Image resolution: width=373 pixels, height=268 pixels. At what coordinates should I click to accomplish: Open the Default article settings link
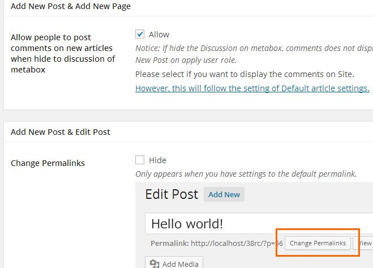[x=252, y=88]
